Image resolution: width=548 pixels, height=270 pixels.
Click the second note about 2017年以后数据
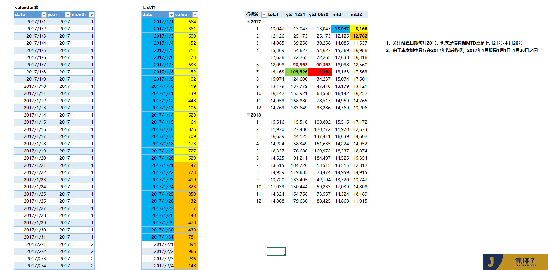pos(461,50)
